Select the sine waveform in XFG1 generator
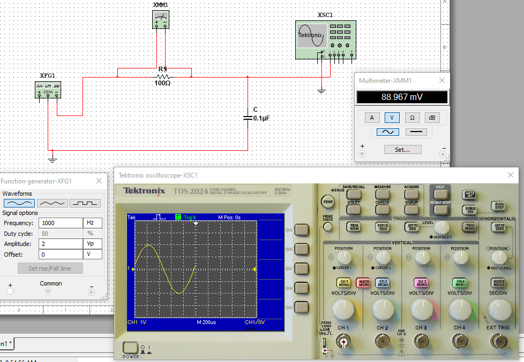The width and height of the screenshot is (524, 362). (19, 203)
